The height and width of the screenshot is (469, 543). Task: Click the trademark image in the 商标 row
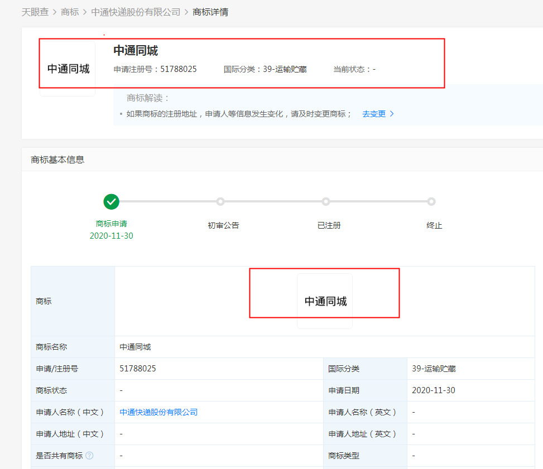324,299
